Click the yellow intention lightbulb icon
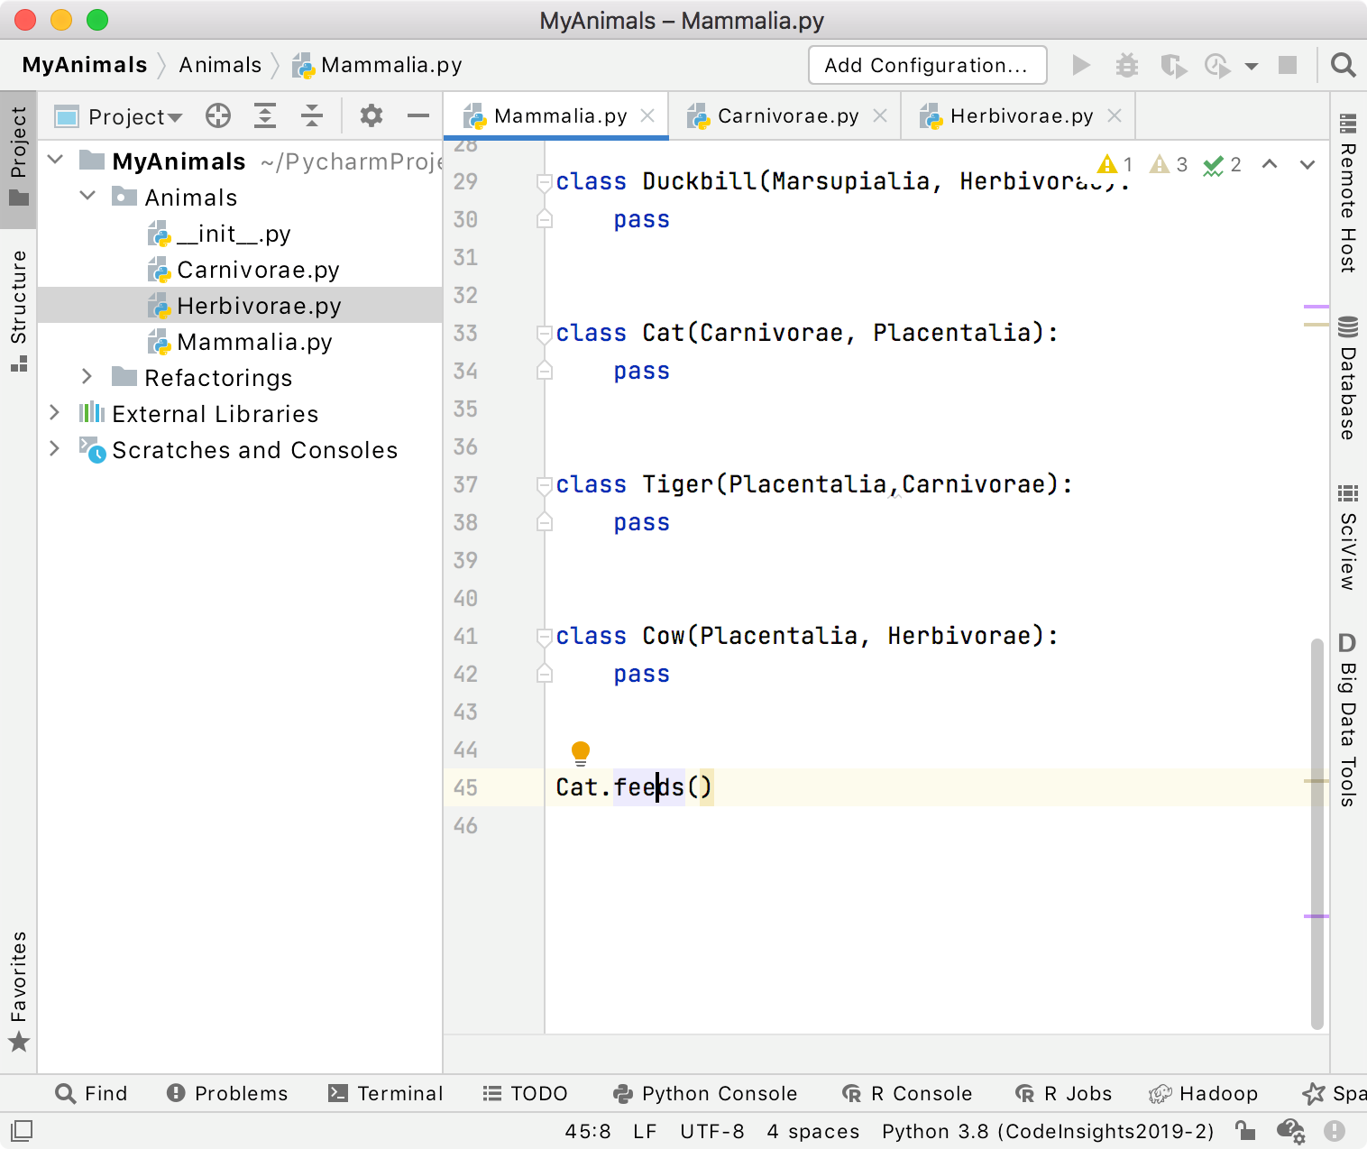Screen dimensions: 1367x1149 (x=581, y=751)
